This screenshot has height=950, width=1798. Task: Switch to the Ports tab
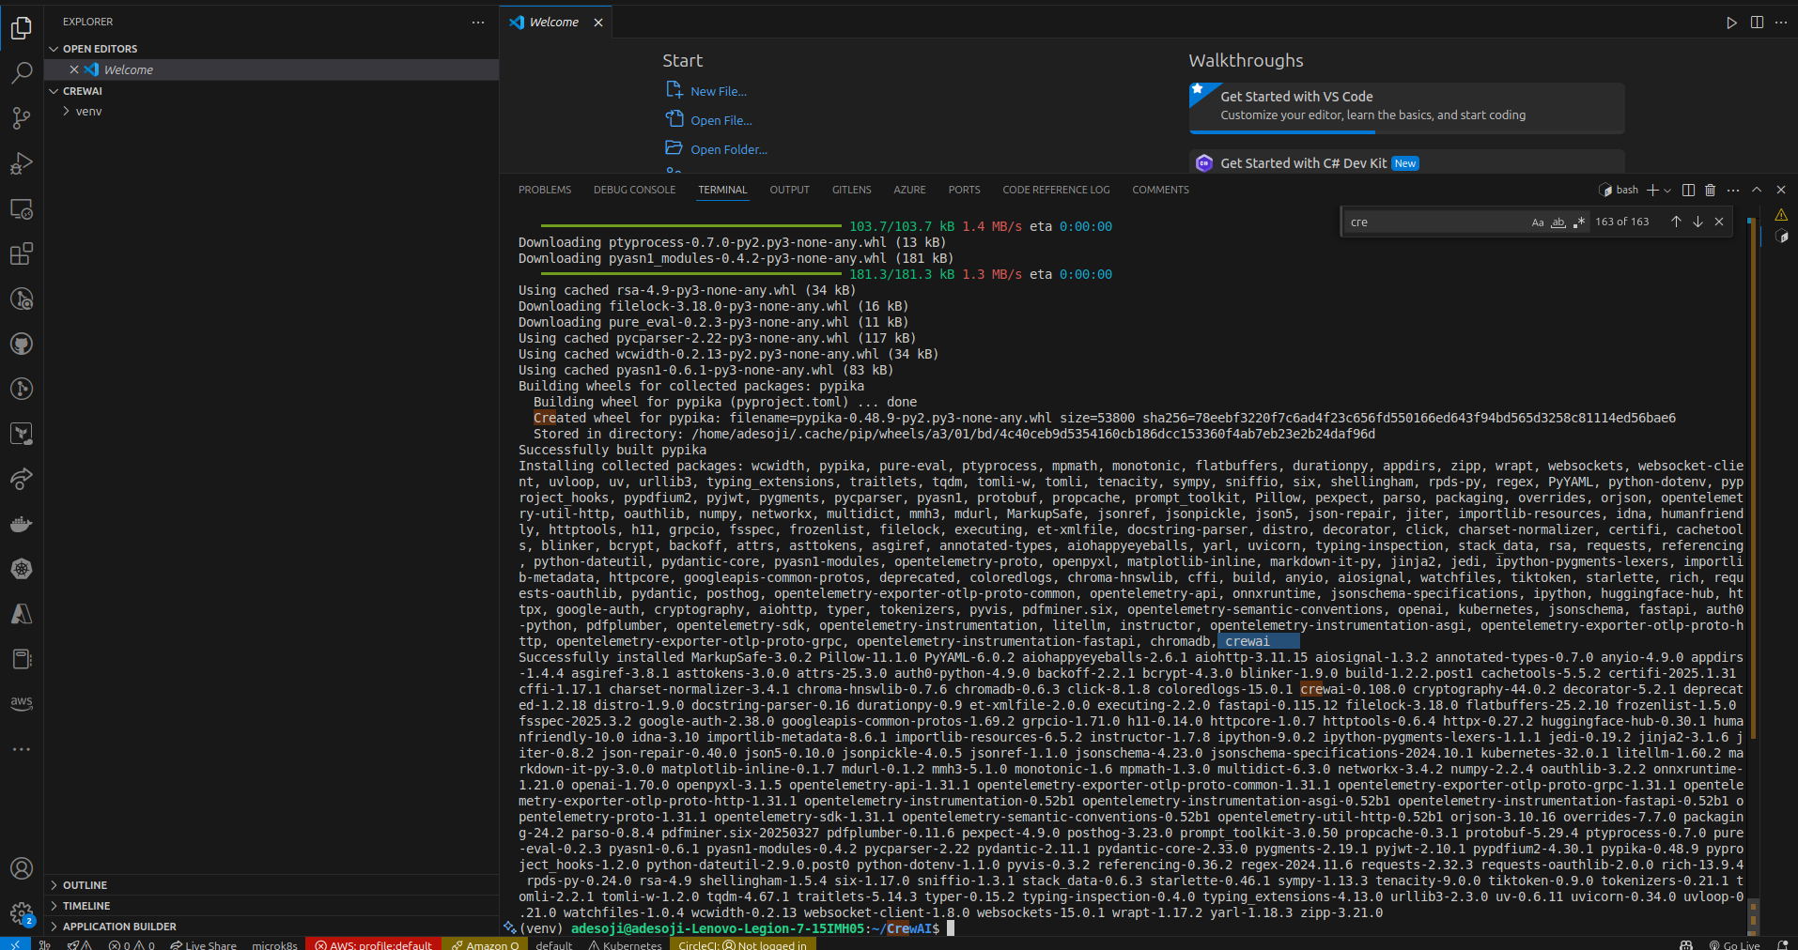click(x=964, y=190)
